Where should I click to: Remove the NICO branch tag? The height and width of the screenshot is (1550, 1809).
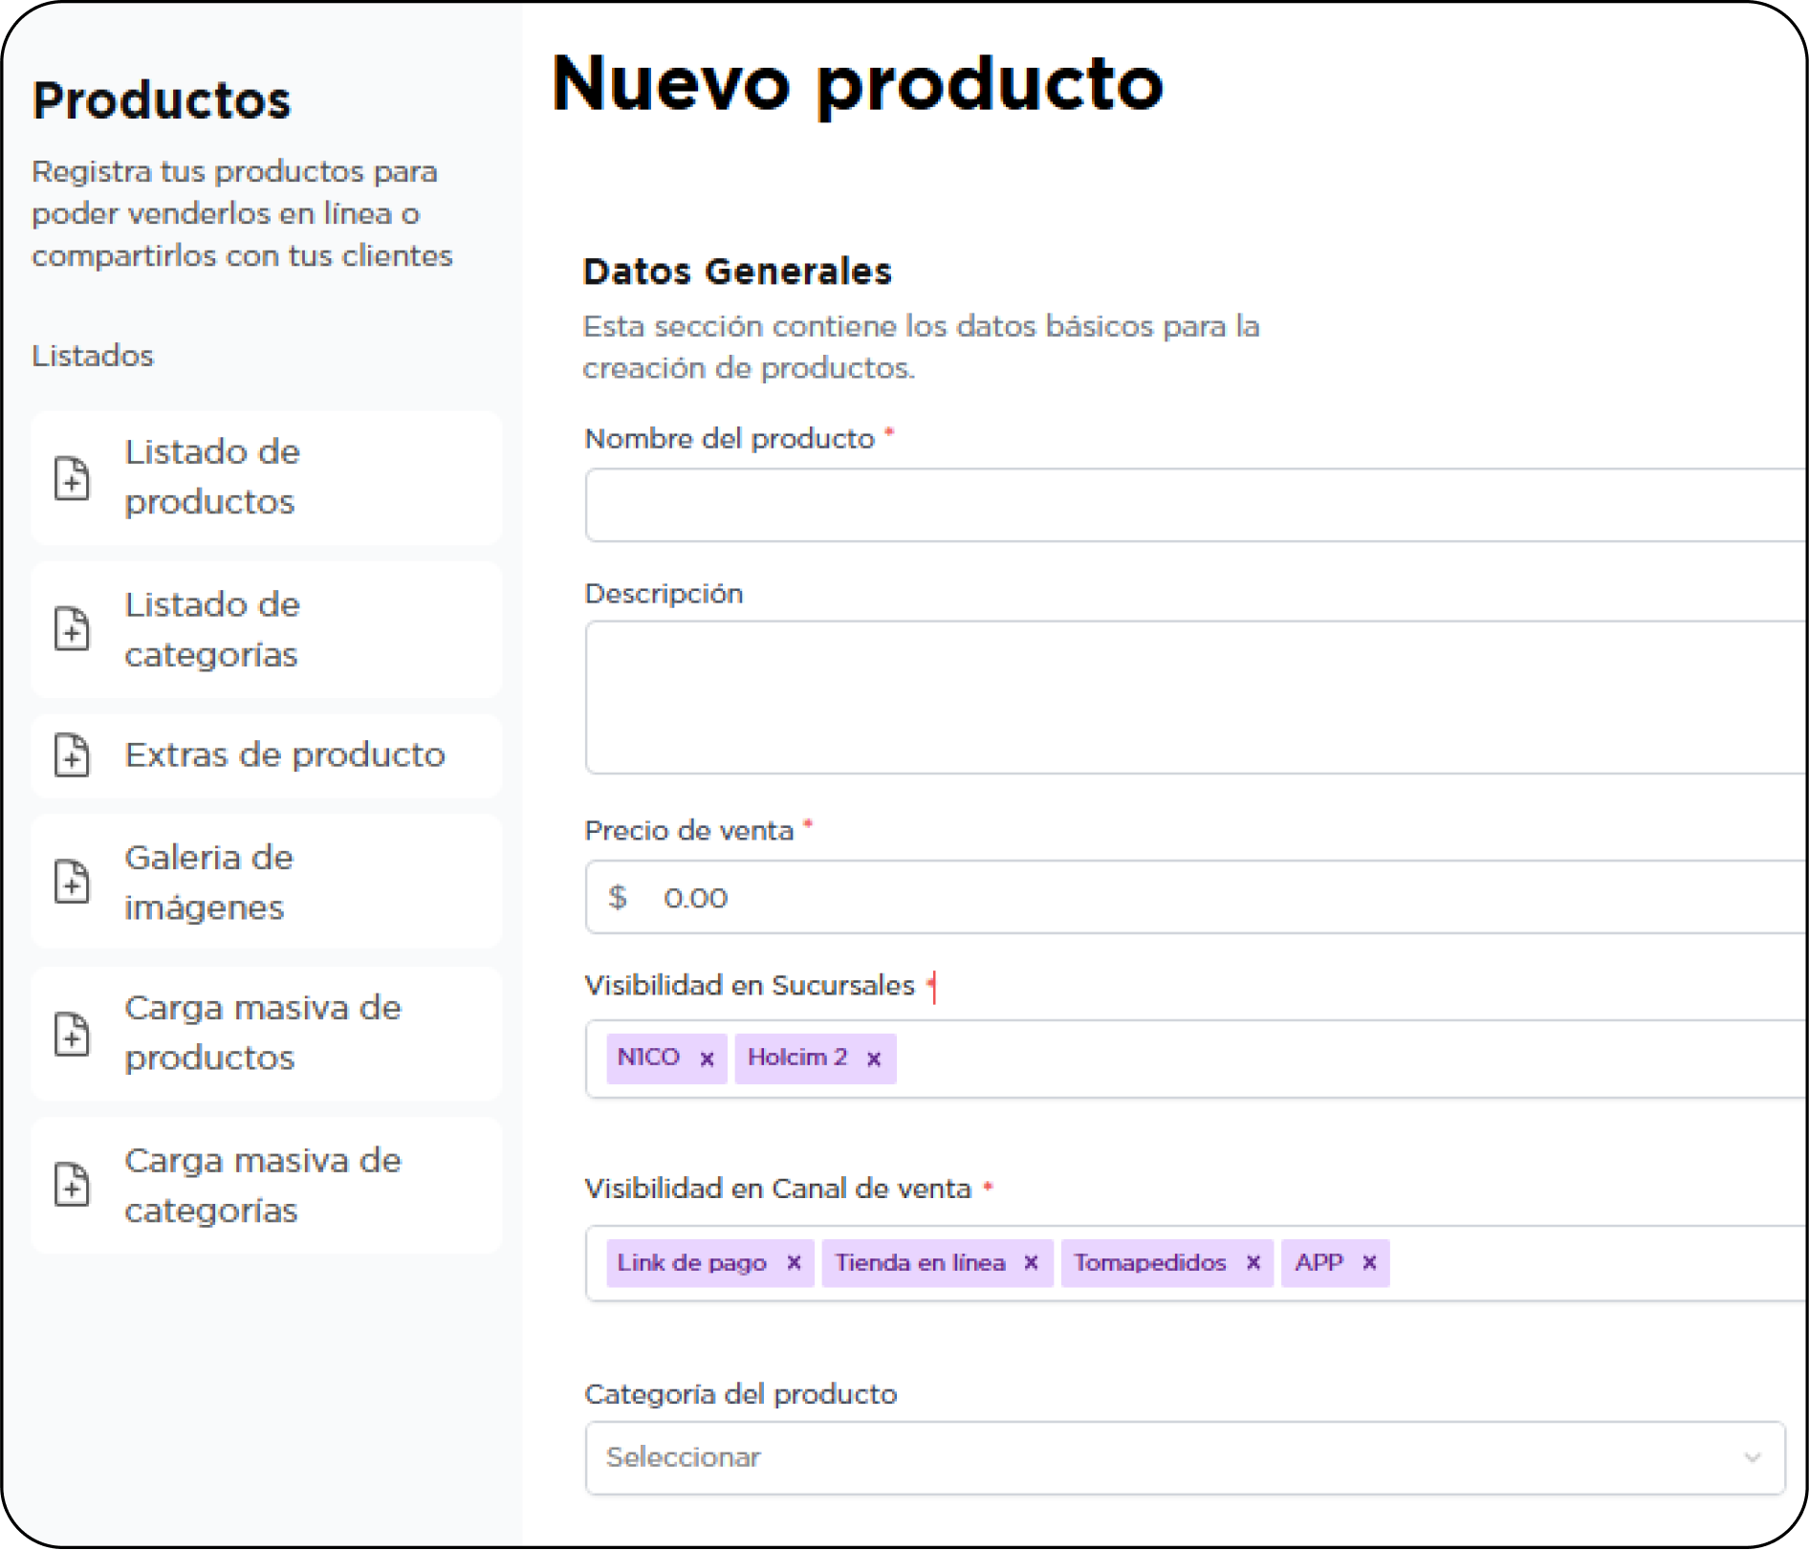coord(707,1059)
